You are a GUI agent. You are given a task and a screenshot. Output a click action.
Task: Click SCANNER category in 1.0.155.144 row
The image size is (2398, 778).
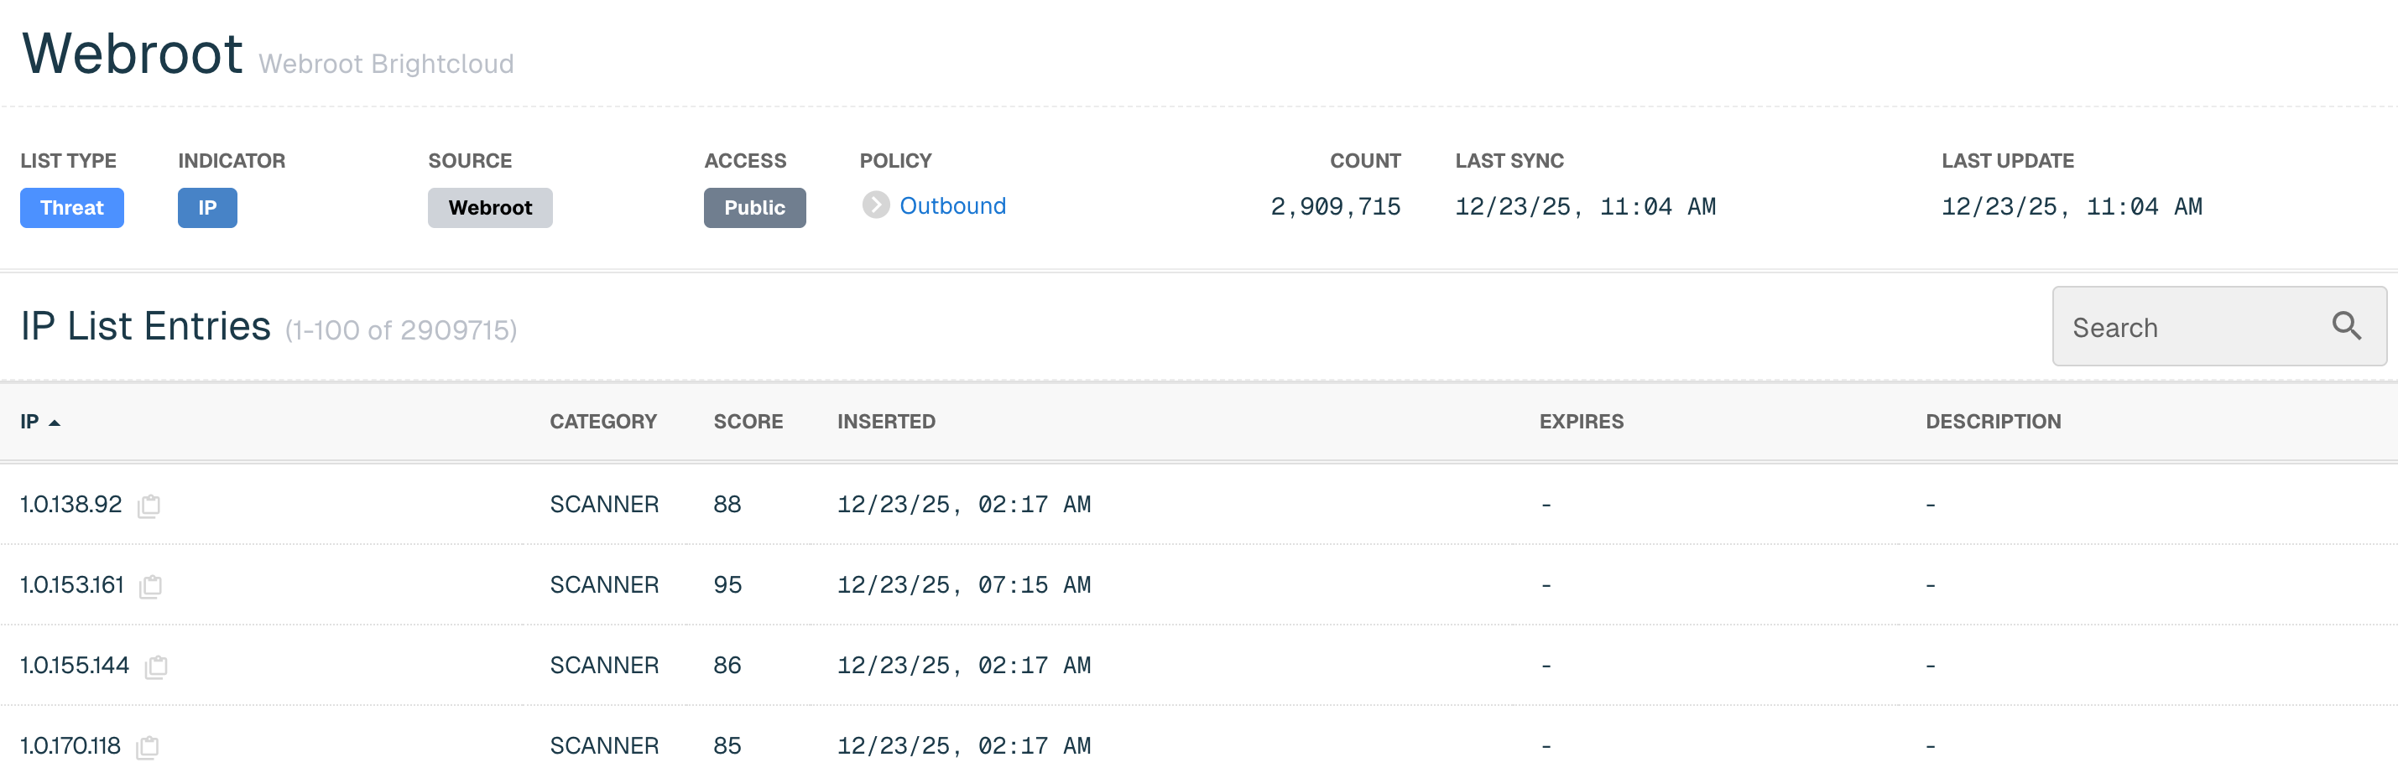pos(604,666)
